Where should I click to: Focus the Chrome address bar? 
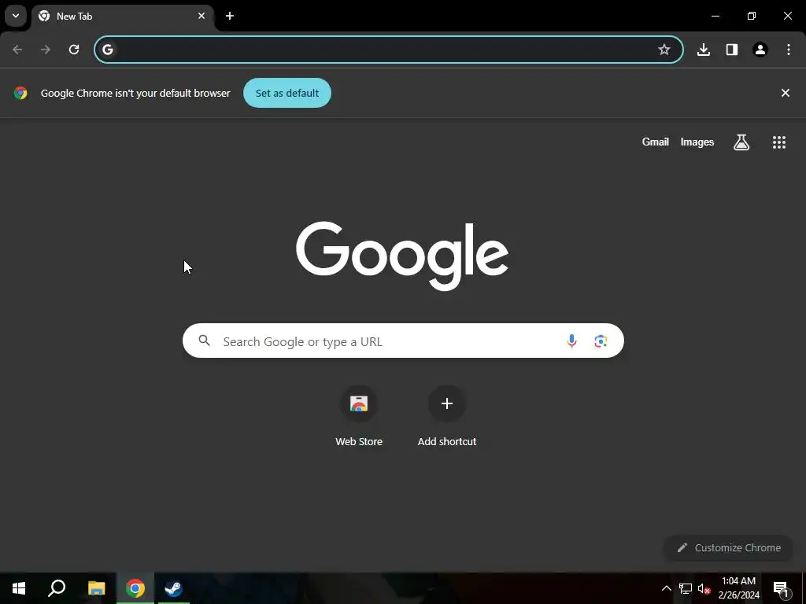(x=389, y=50)
